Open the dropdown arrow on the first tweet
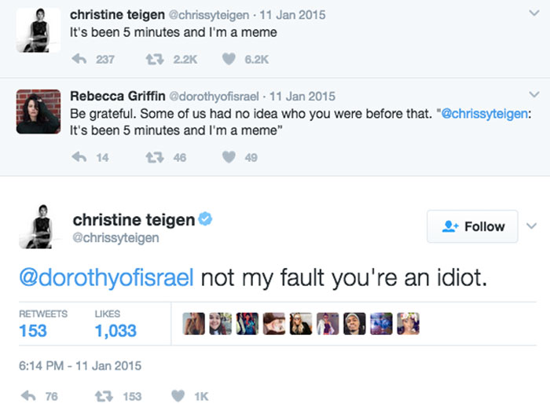This screenshot has height=407, width=550. (x=534, y=15)
